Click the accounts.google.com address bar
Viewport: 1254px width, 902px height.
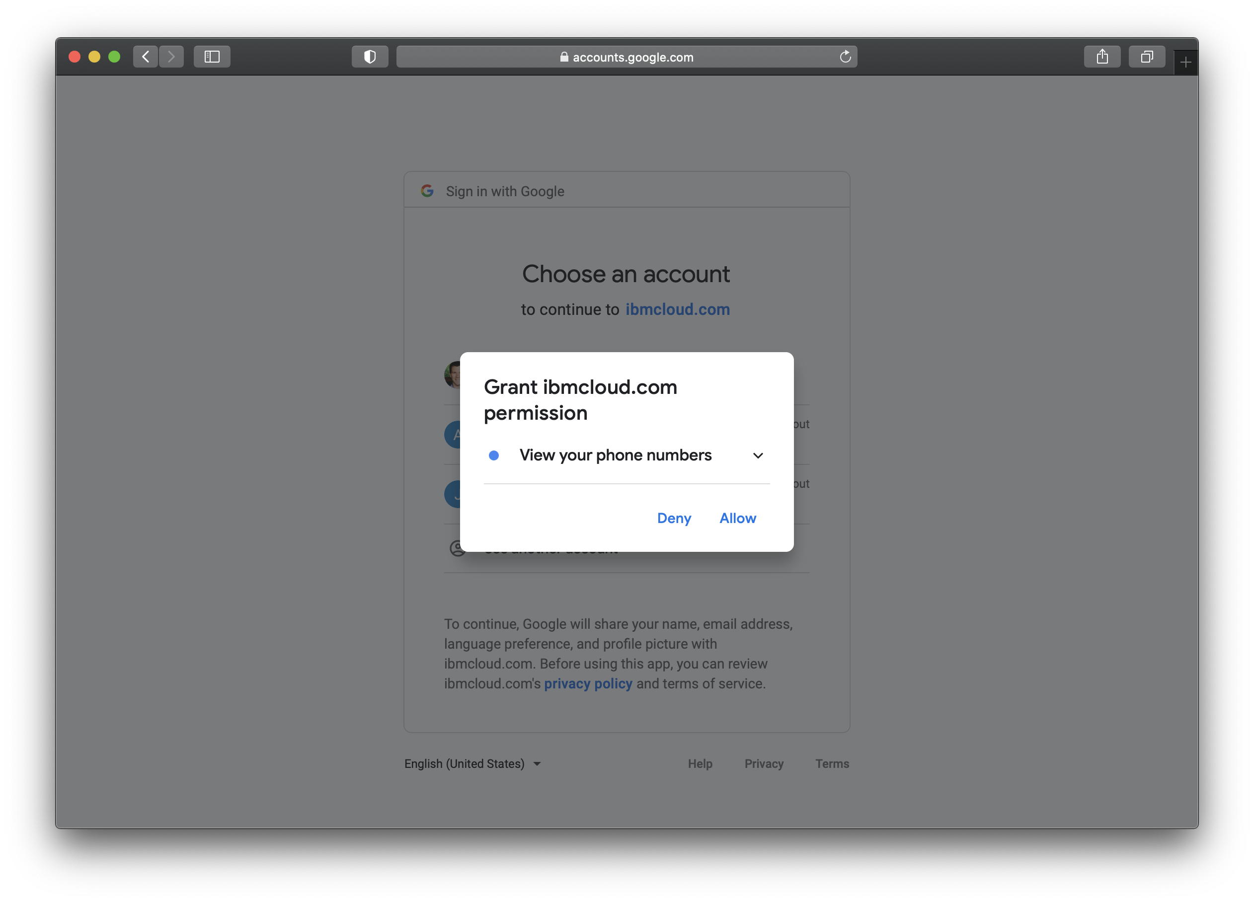pyautogui.click(x=632, y=57)
